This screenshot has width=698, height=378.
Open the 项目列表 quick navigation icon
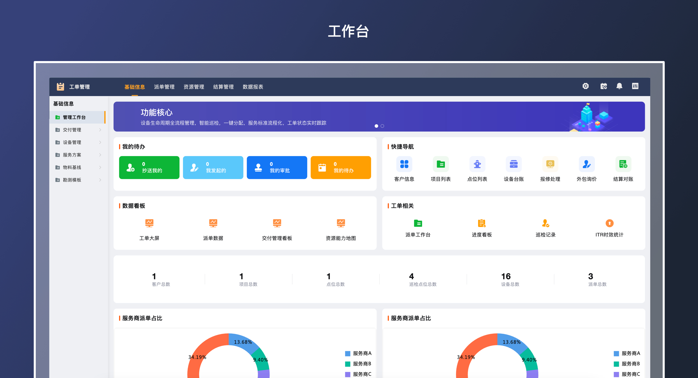[x=441, y=164]
